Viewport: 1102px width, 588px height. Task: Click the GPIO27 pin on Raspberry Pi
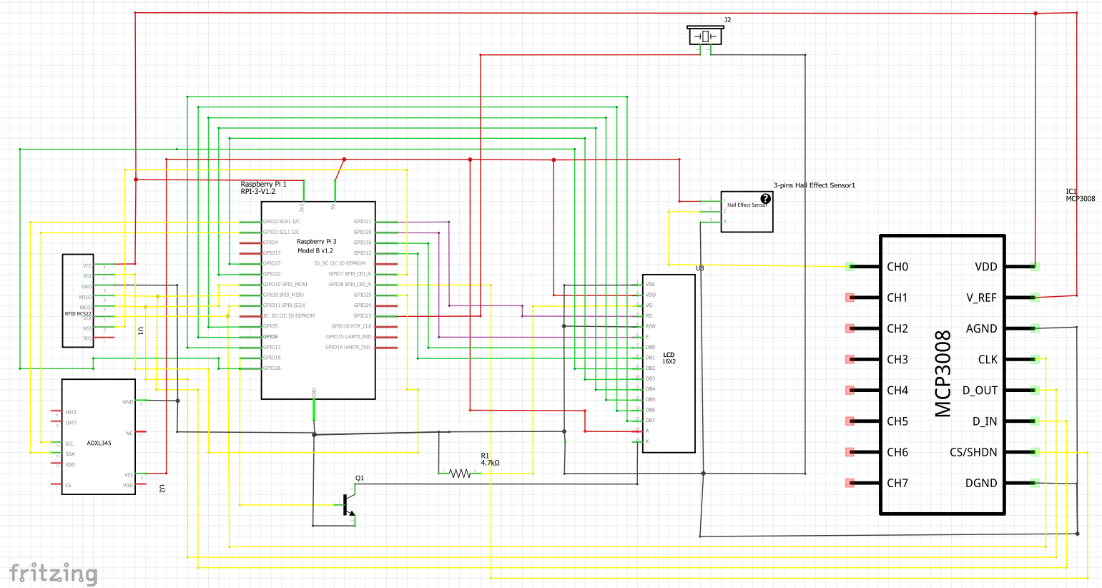click(250, 263)
